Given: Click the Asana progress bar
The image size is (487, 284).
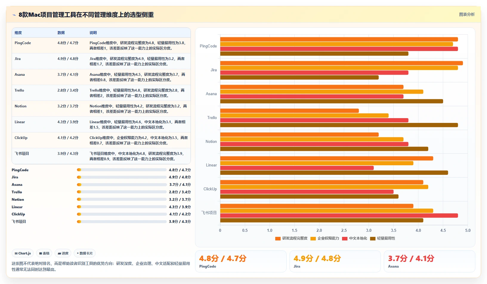Looking at the screenshot, I should click(x=122, y=185).
